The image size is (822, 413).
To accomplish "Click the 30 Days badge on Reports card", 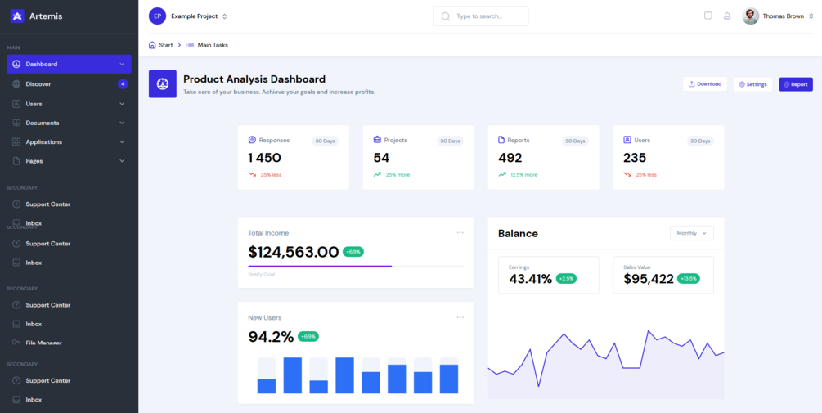I will coord(575,141).
